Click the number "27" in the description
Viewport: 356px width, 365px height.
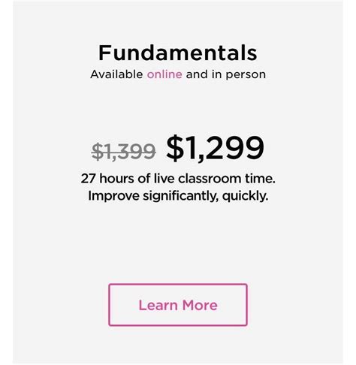pos(88,179)
